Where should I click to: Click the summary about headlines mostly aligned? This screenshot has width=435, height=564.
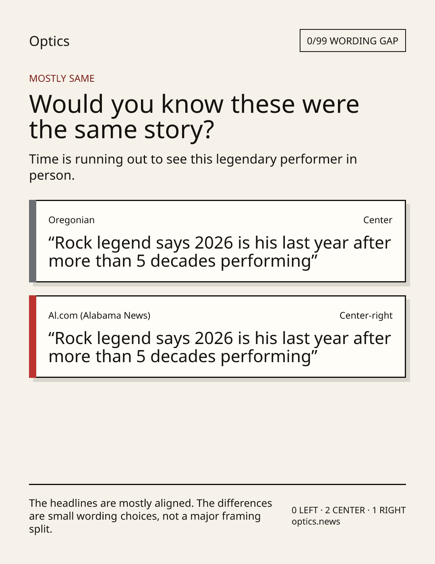[x=151, y=516]
